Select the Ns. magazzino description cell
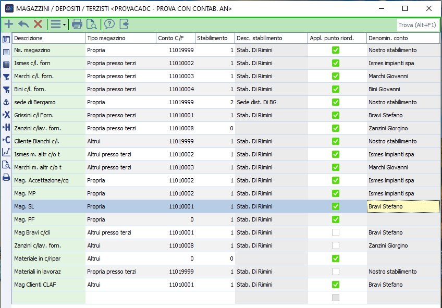The width and height of the screenshot is (442, 308). [x=48, y=50]
